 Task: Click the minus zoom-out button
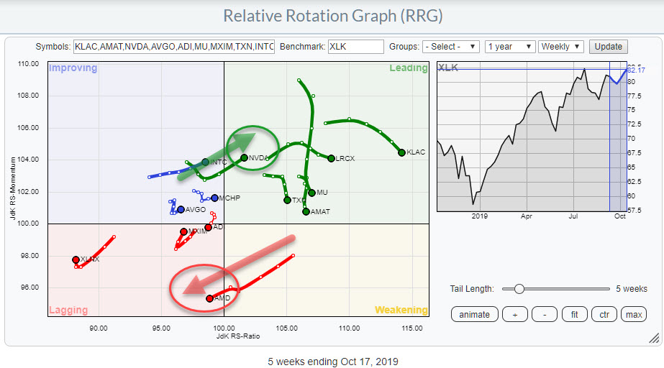point(545,314)
